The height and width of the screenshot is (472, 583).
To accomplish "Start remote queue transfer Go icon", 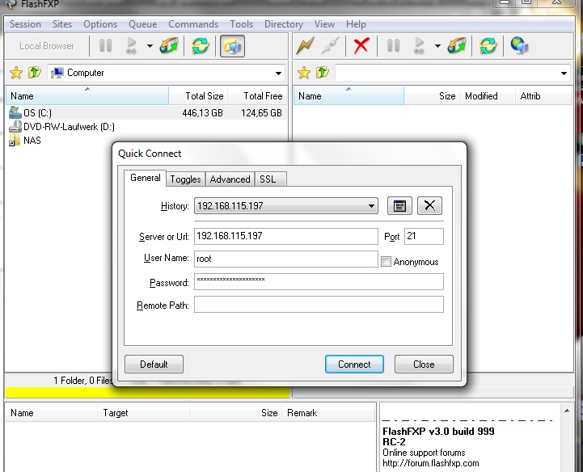I will click(419, 46).
